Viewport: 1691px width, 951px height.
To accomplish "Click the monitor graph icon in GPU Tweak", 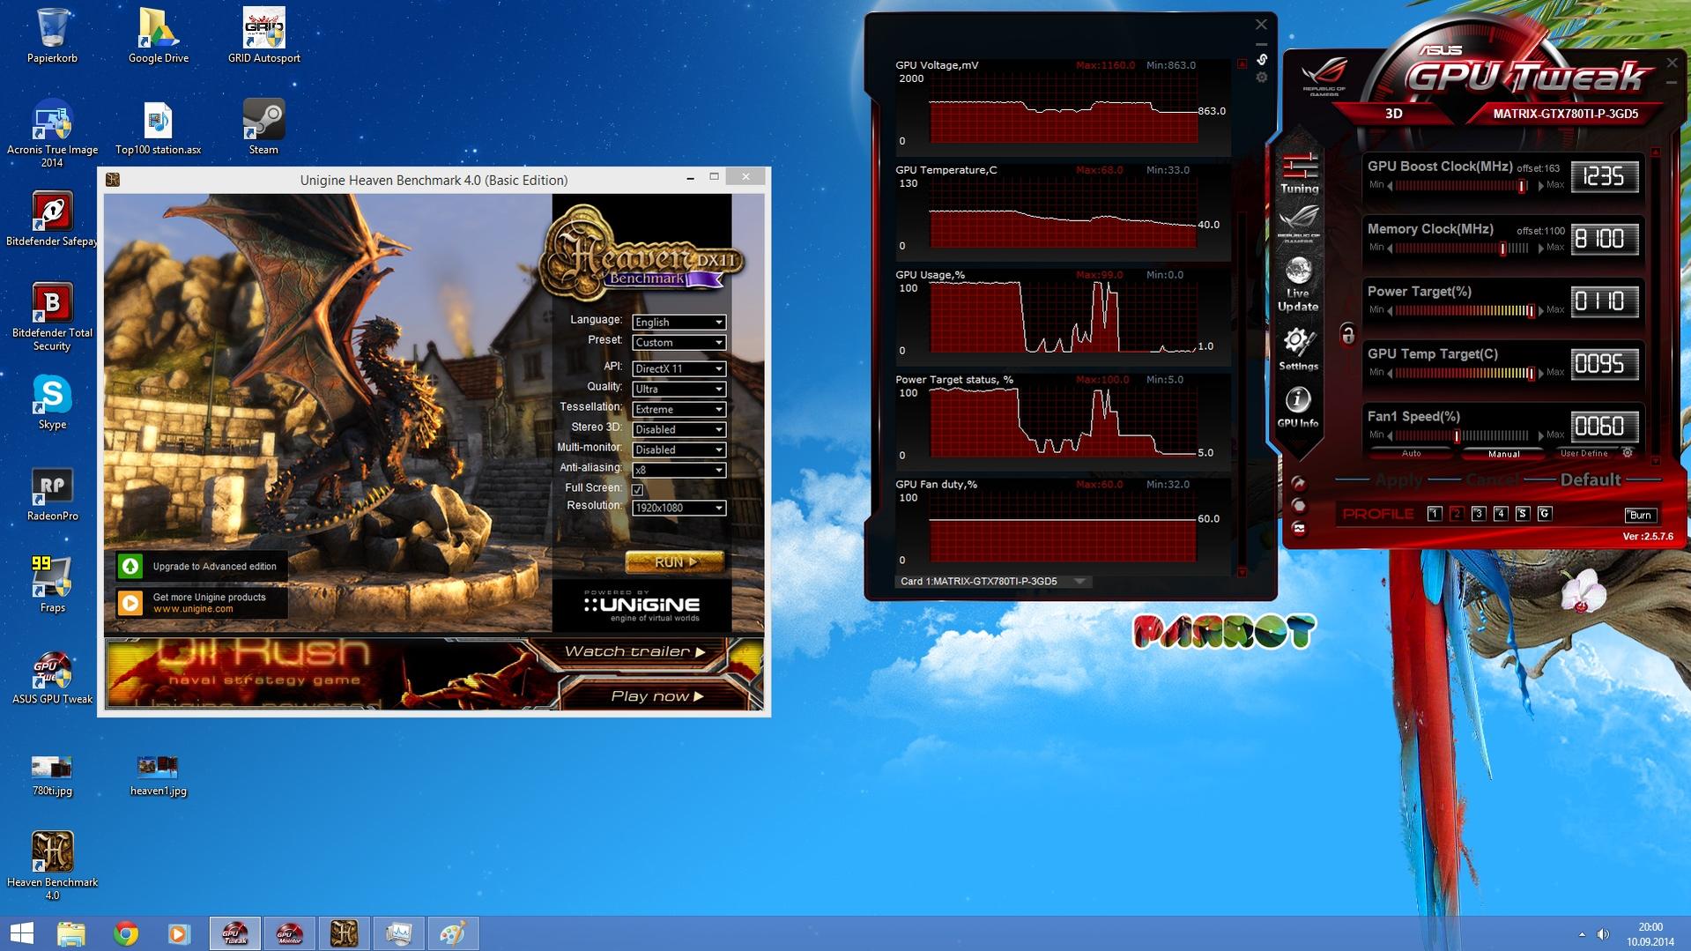I will [x=1299, y=528].
